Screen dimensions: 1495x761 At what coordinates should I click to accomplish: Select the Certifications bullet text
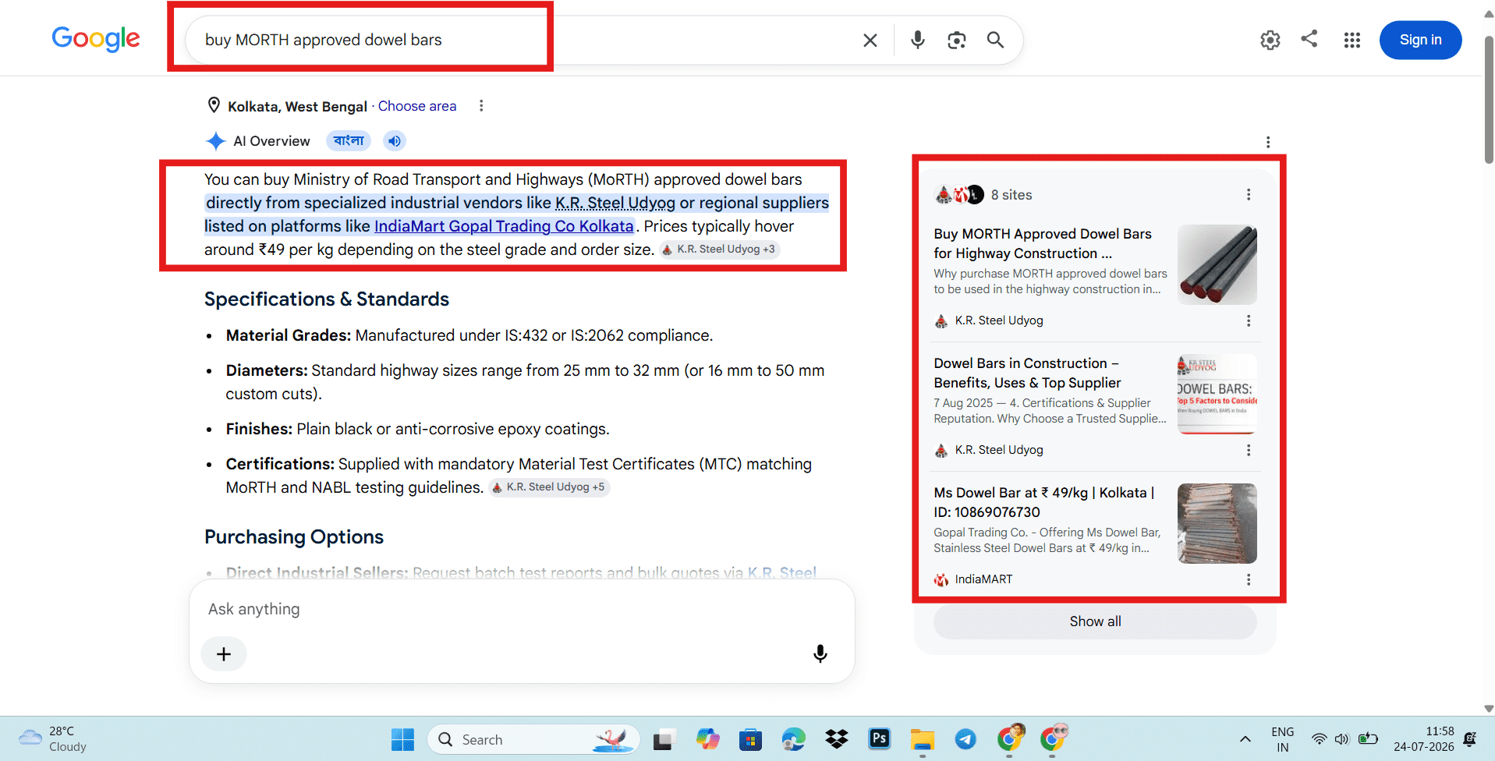[x=519, y=476]
